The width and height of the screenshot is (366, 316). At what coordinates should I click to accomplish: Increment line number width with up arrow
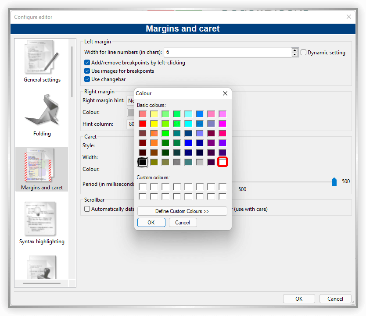pos(294,50)
